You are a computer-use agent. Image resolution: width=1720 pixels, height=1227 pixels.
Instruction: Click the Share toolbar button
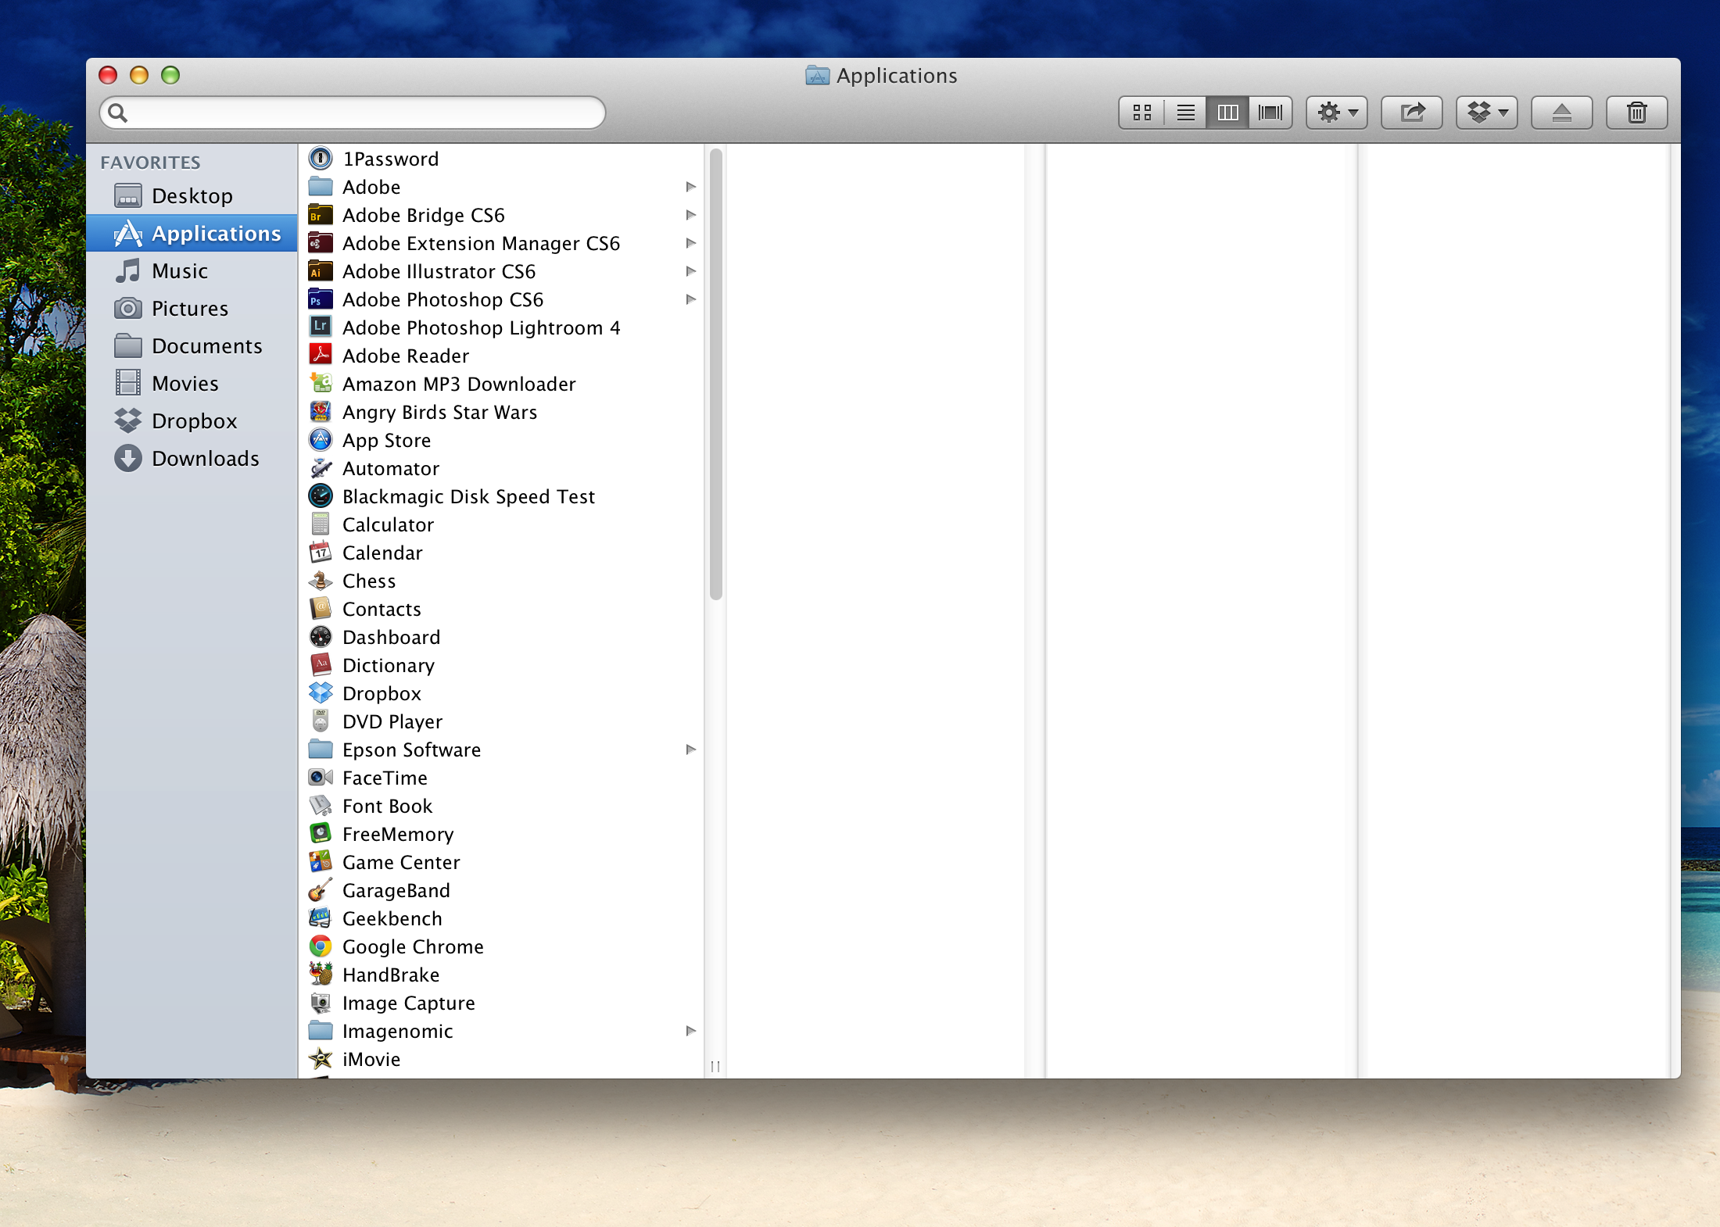(1412, 113)
